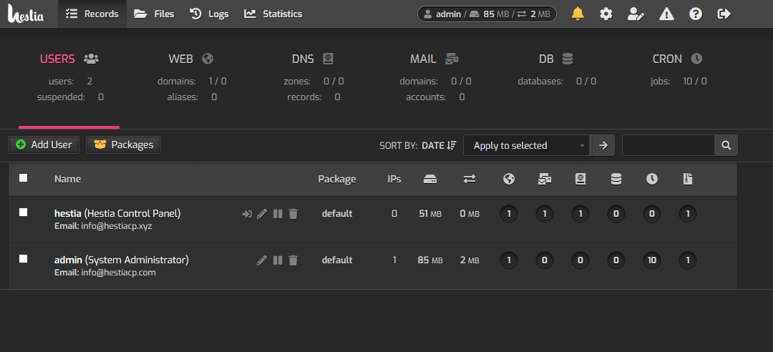The width and height of the screenshot is (773, 352).
Task: Click the disk usage column header icon
Action: [430, 180]
